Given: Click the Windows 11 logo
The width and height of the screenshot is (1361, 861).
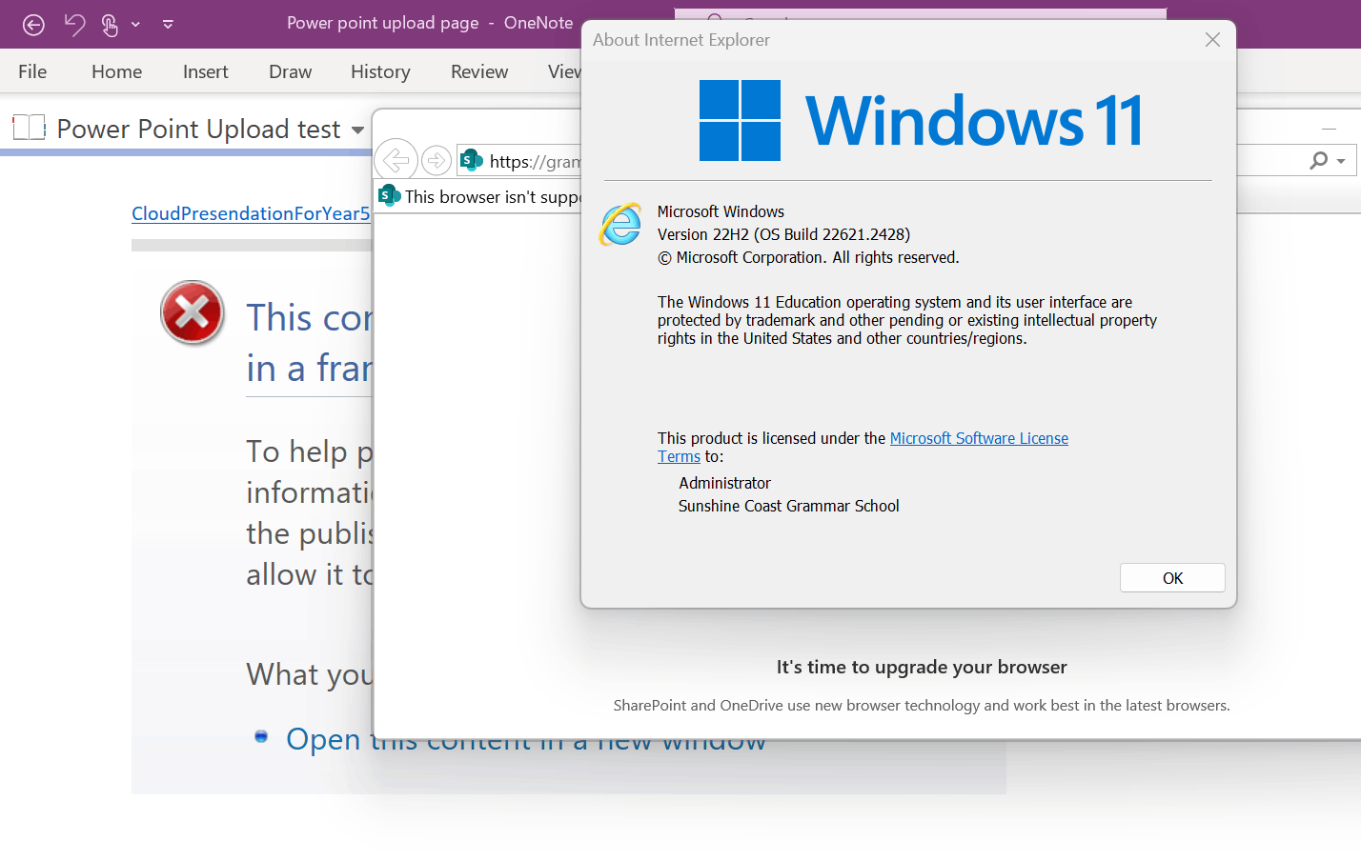Looking at the screenshot, I should (x=921, y=120).
